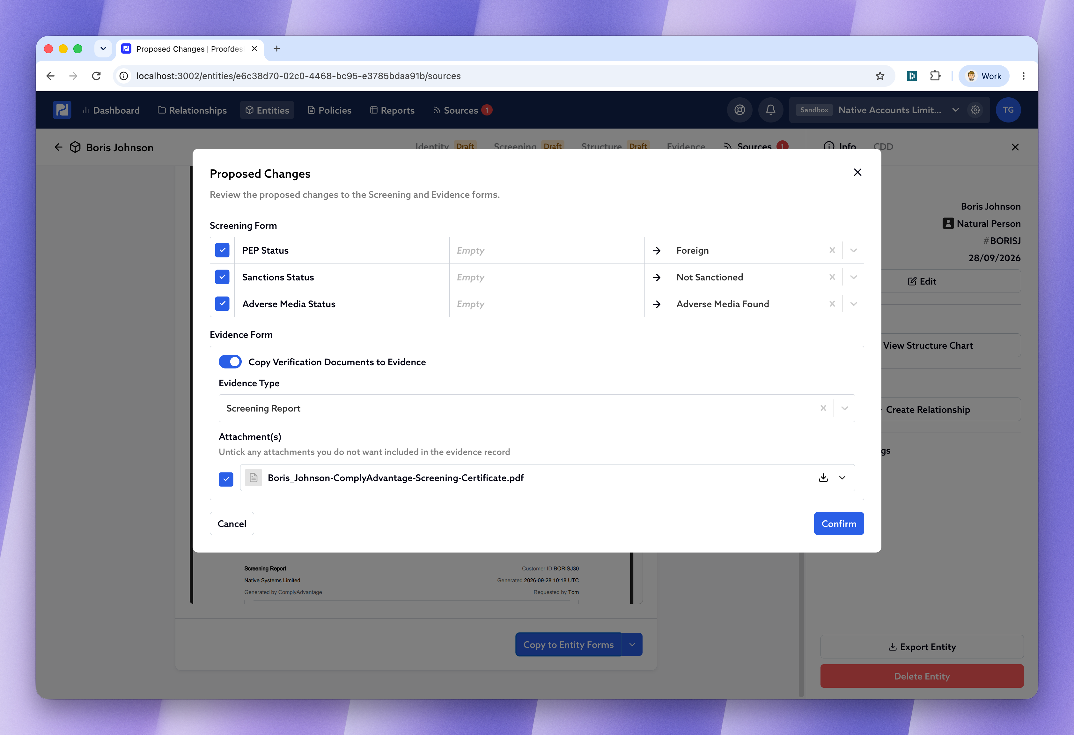Image resolution: width=1074 pixels, height=735 pixels.
Task: Switch to the Info panel tab
Action: (840, 146)
